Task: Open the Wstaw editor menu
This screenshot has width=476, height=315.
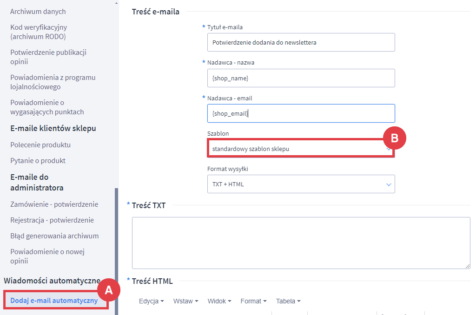Action: 185,301
